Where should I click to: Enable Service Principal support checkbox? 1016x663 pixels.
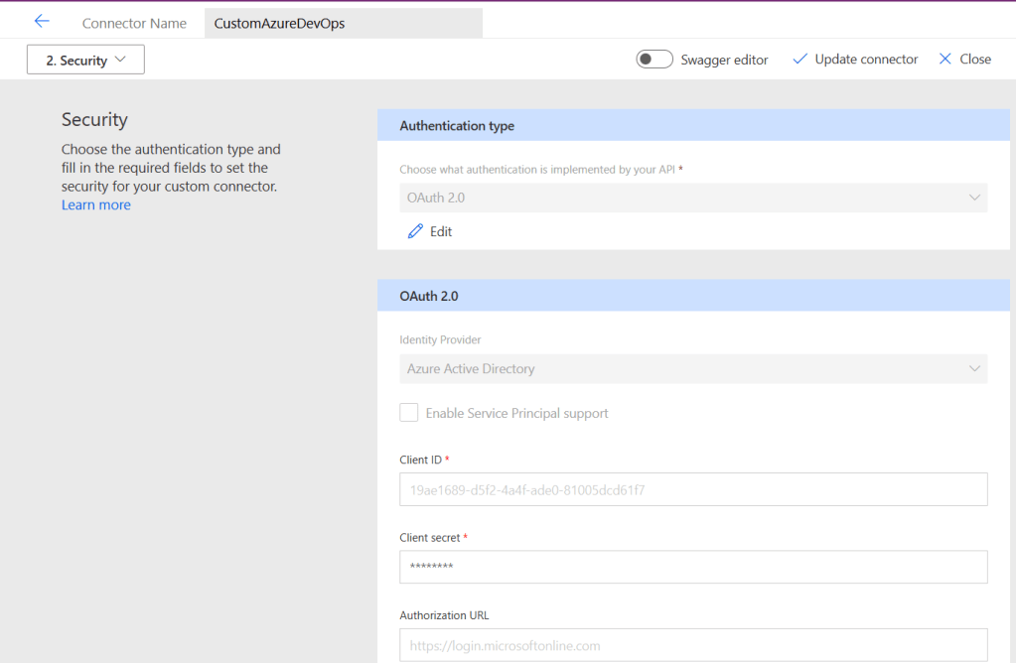409,413
